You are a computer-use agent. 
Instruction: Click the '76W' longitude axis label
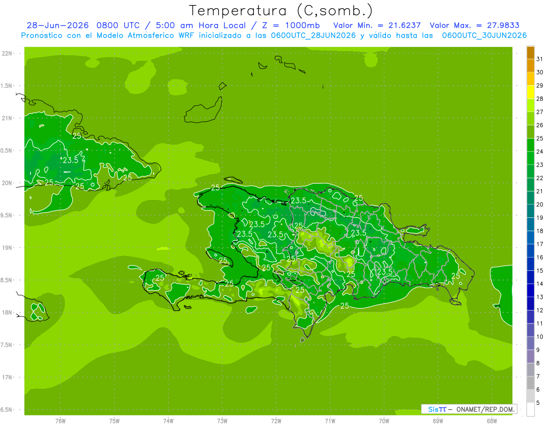(x=60, y=421)
